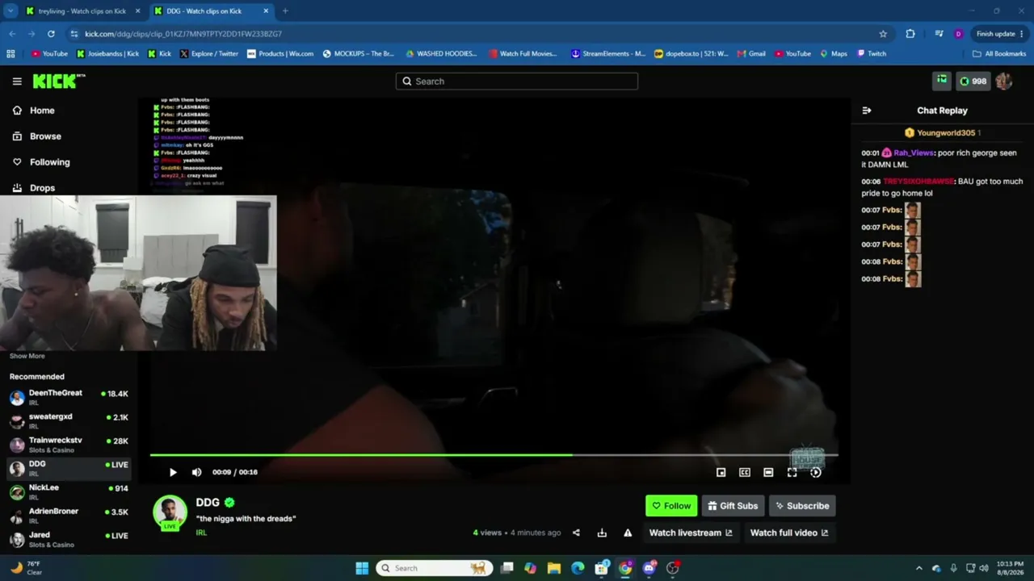Open the Explore / Twitter bookmark

(x=209, y=54)
